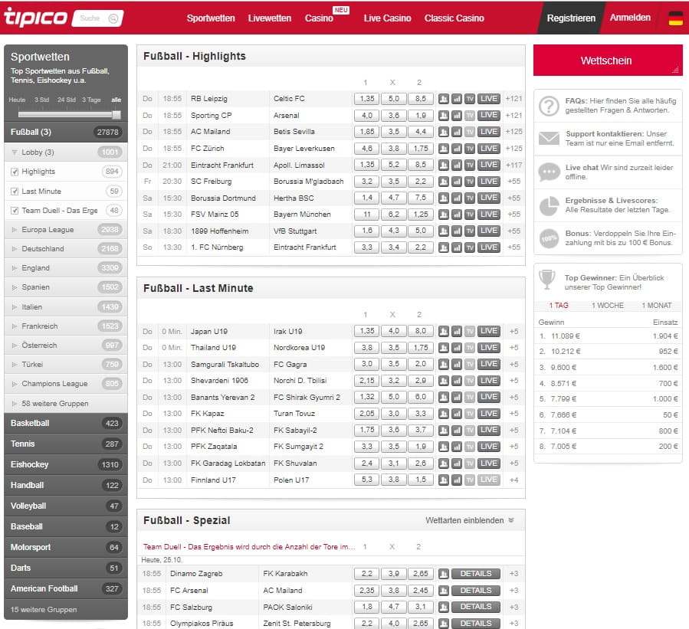The height and width of the screenshot is (629, 689).
Task: Click LIVE badge for Samgurali Tskaltubo match
Action: click(x=489, y=364)
